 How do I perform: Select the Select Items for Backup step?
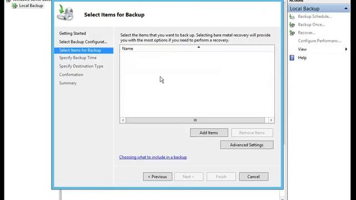[x=84, y=51]
